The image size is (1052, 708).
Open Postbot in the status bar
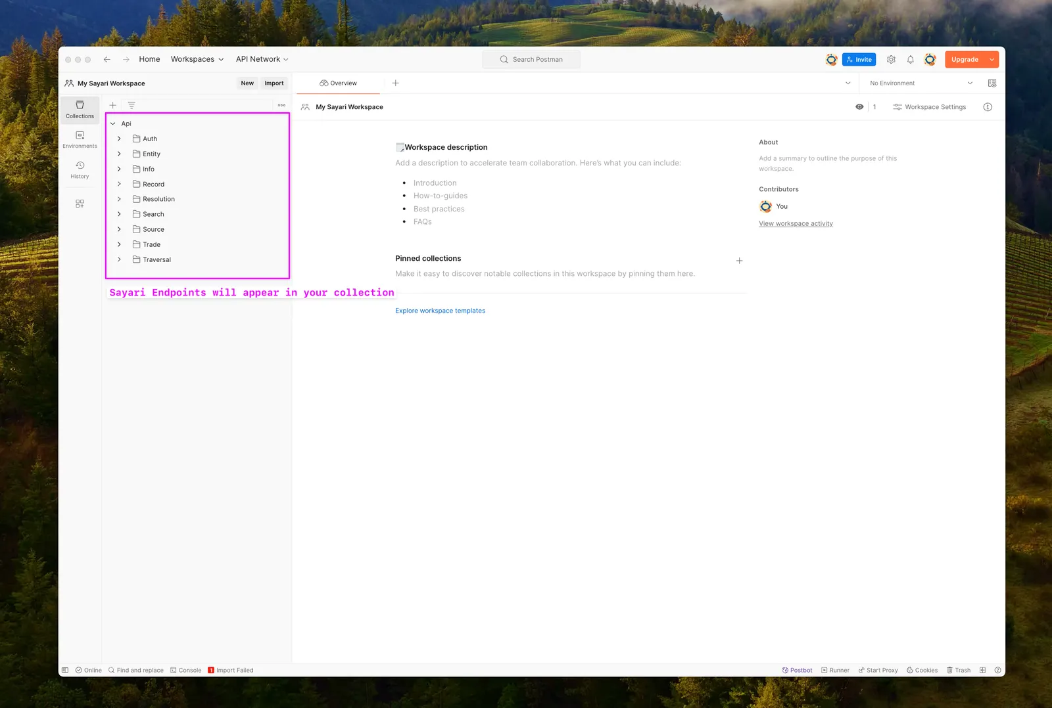[797, 670]
